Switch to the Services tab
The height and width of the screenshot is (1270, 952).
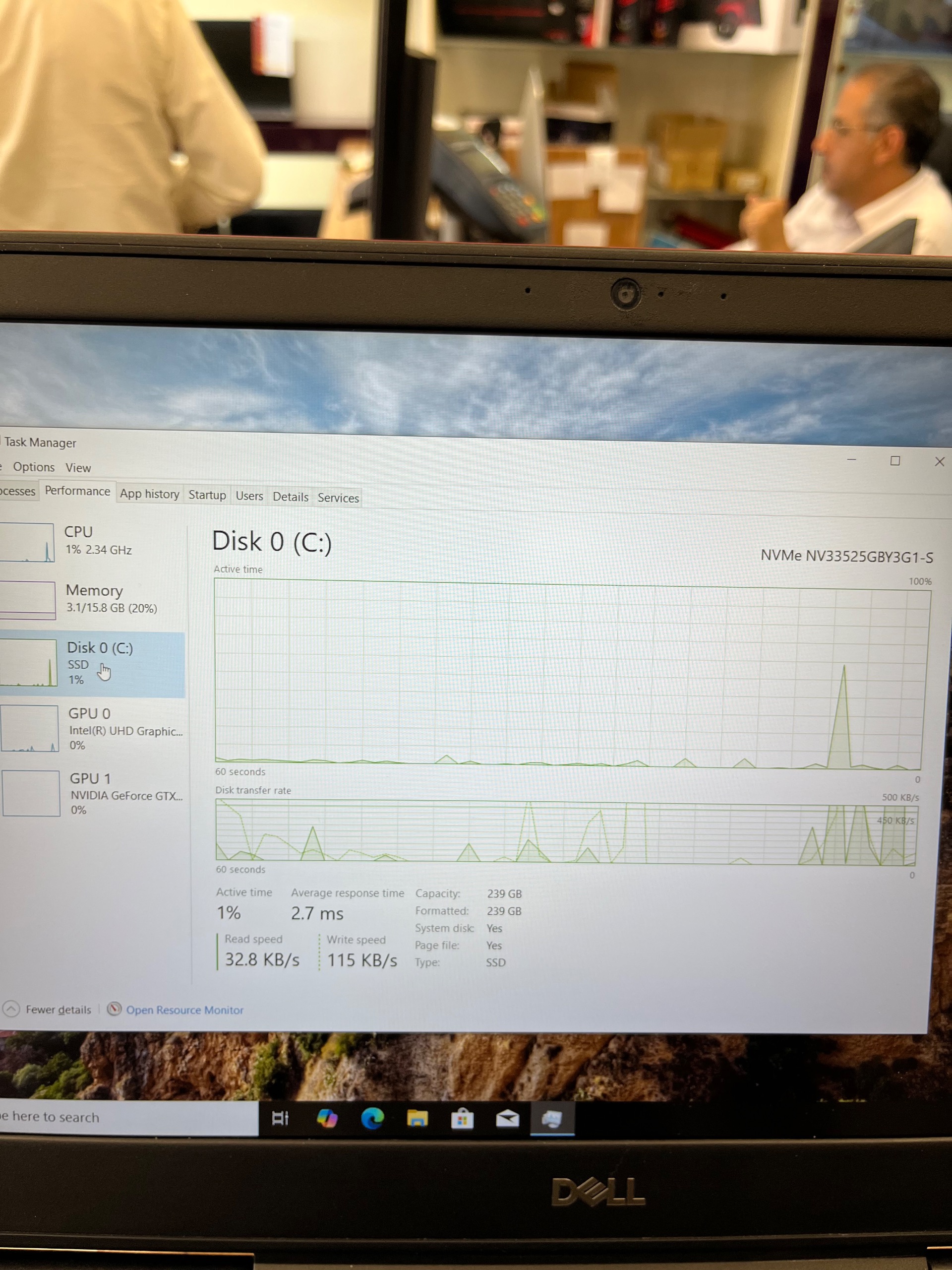338,498
